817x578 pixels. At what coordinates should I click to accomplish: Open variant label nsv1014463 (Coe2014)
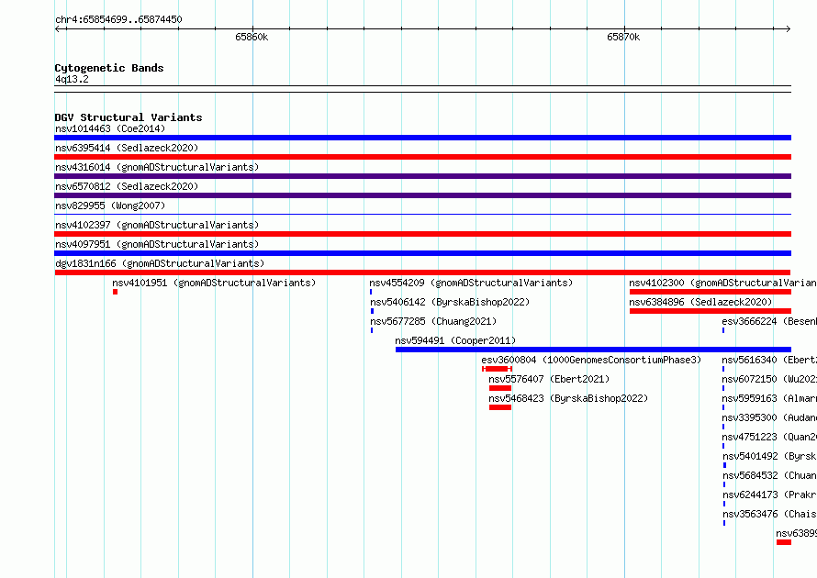[x=110, y=128]
